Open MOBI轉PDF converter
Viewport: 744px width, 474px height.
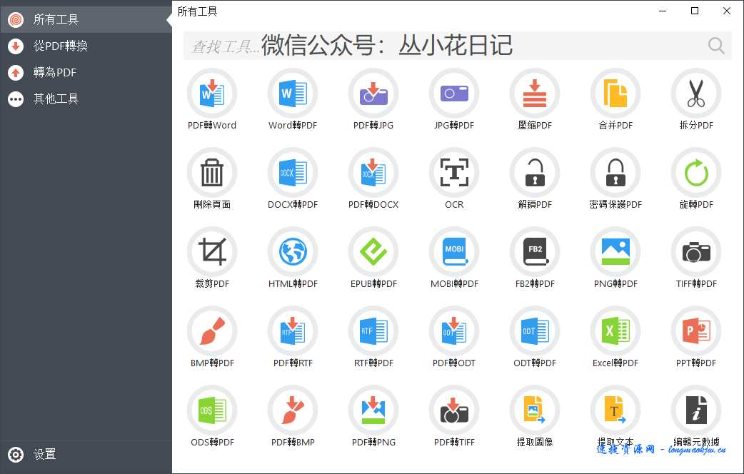coord(454,252)
